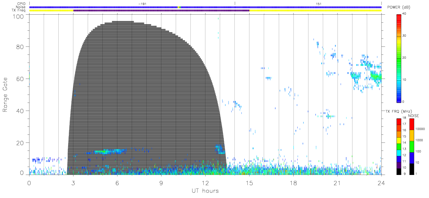Click the UT hours axis tick label 21
This screenshot has width=429, height=198.
pyautogui.click(x=337, y=183)
